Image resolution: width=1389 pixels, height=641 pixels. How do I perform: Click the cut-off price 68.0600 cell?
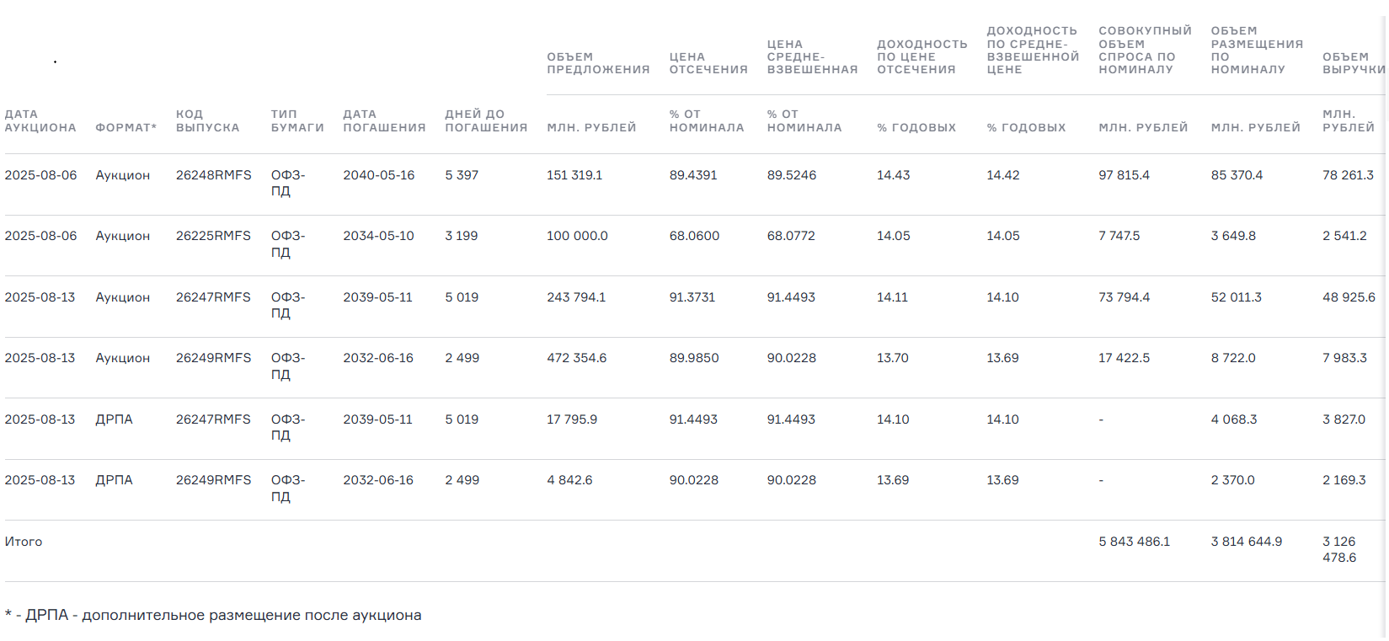pos(694,236)
